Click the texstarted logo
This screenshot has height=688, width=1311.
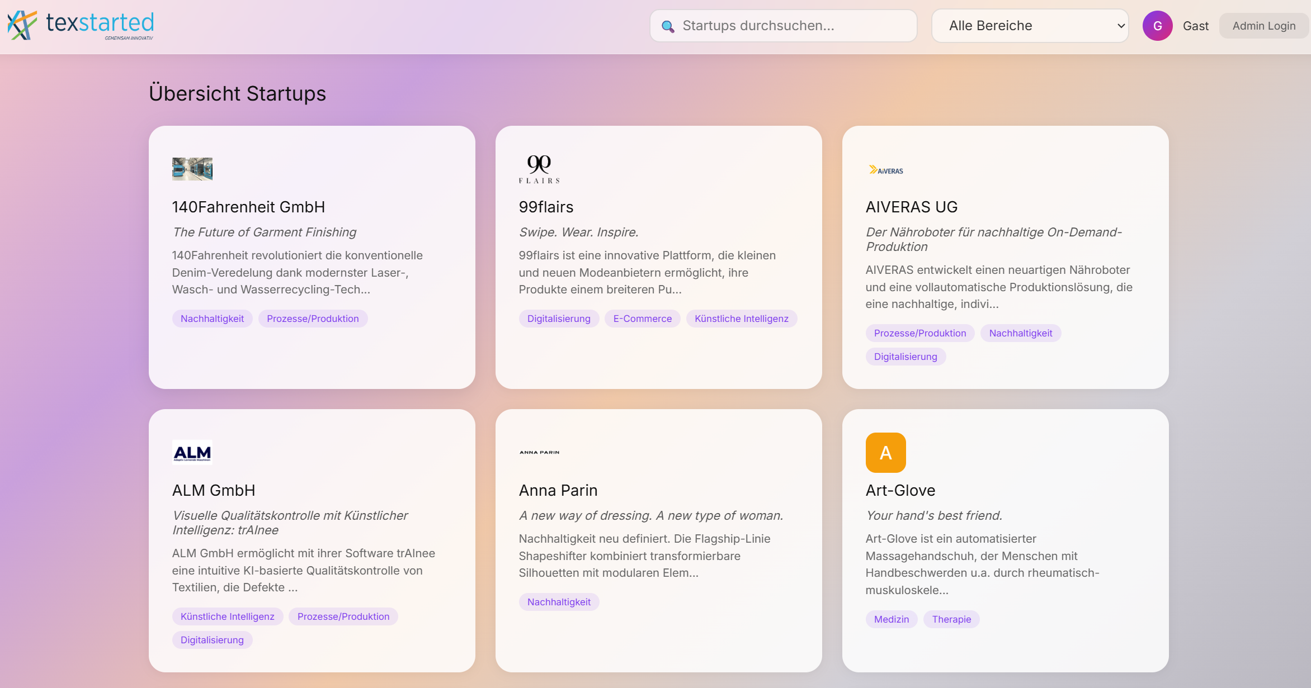pyautogui.click(x=81, y=25)
